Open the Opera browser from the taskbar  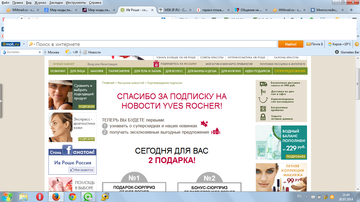pos(40,197)
